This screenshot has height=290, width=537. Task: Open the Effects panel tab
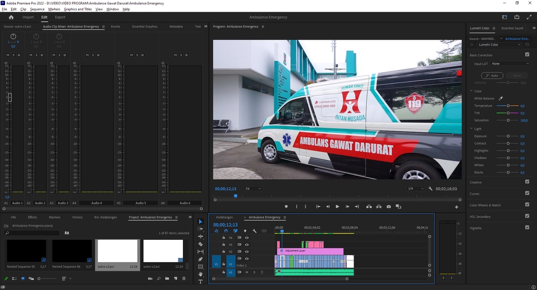point(32,217)
